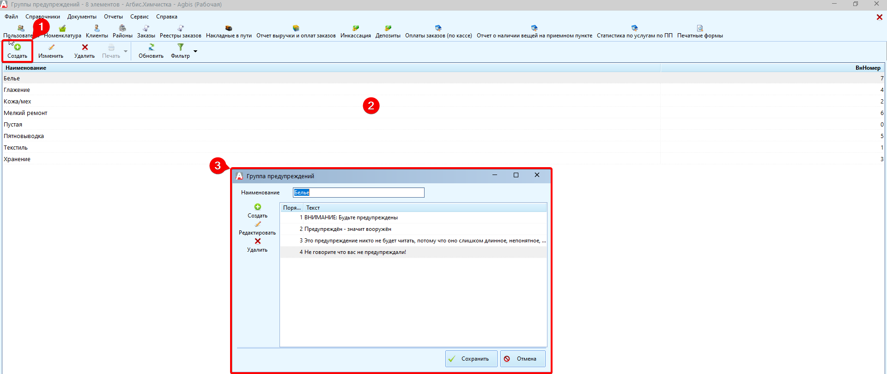Open the Документы menu

(x=82, y=17)
